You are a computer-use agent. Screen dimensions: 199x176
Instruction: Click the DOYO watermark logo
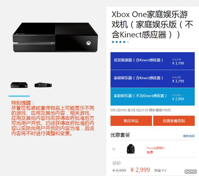click(x=191, y=171)
